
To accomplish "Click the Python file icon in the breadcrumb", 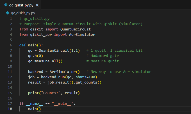I will tap(8, 13).
